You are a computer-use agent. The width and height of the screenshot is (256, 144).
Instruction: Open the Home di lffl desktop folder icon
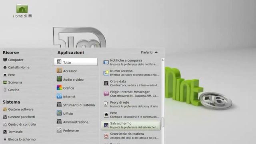[22, 8]
